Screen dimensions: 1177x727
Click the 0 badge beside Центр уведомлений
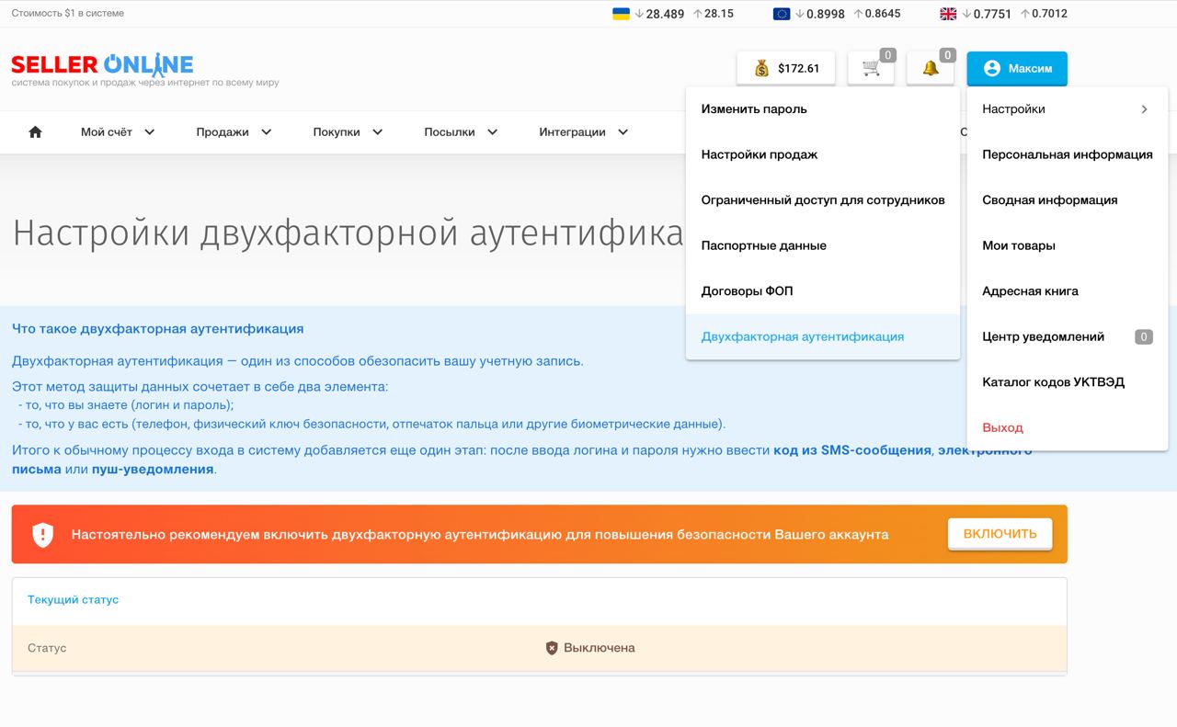(1143, 337)
